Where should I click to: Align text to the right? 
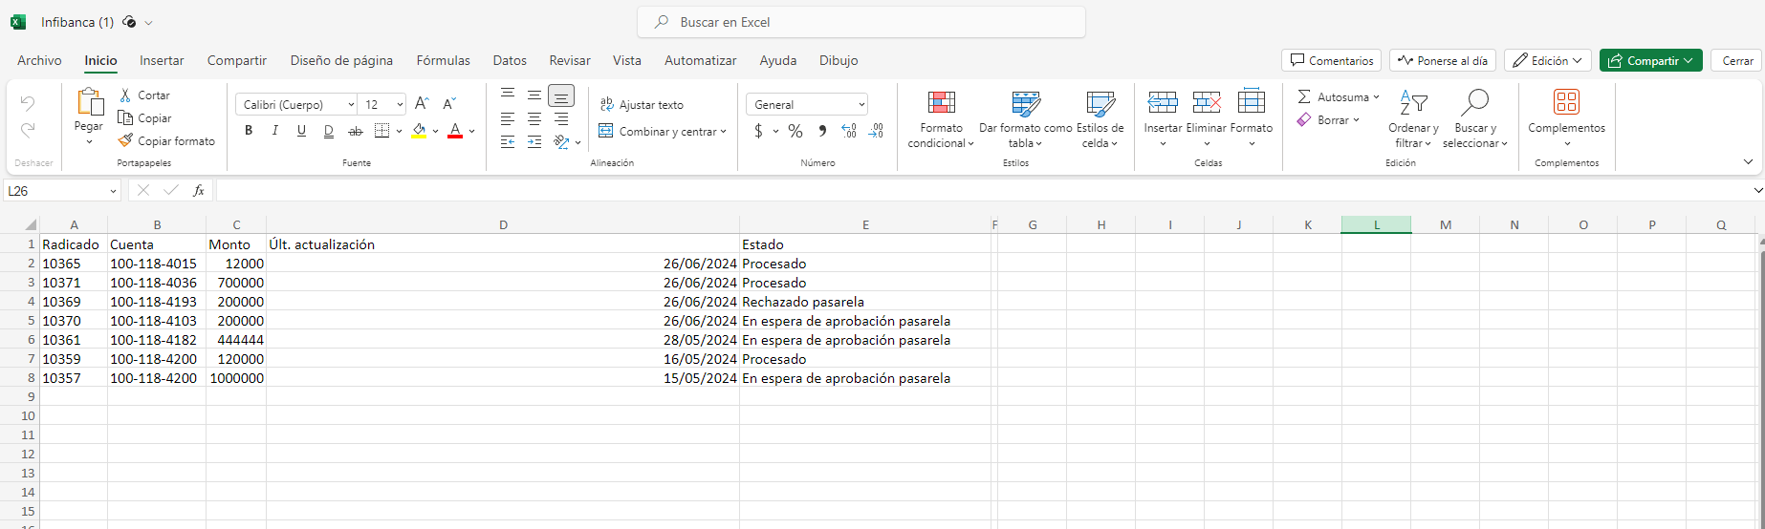561,118
